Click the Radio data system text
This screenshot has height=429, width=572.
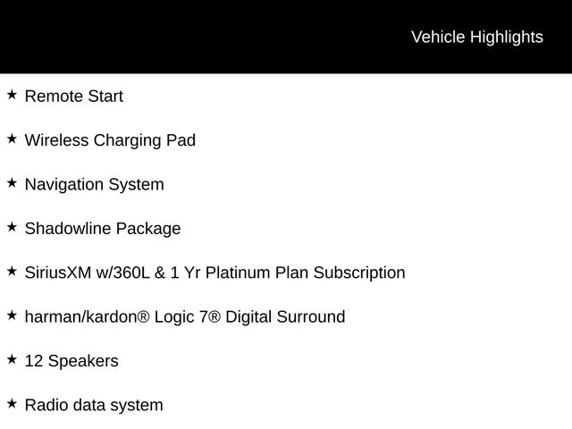click(94, 406)
